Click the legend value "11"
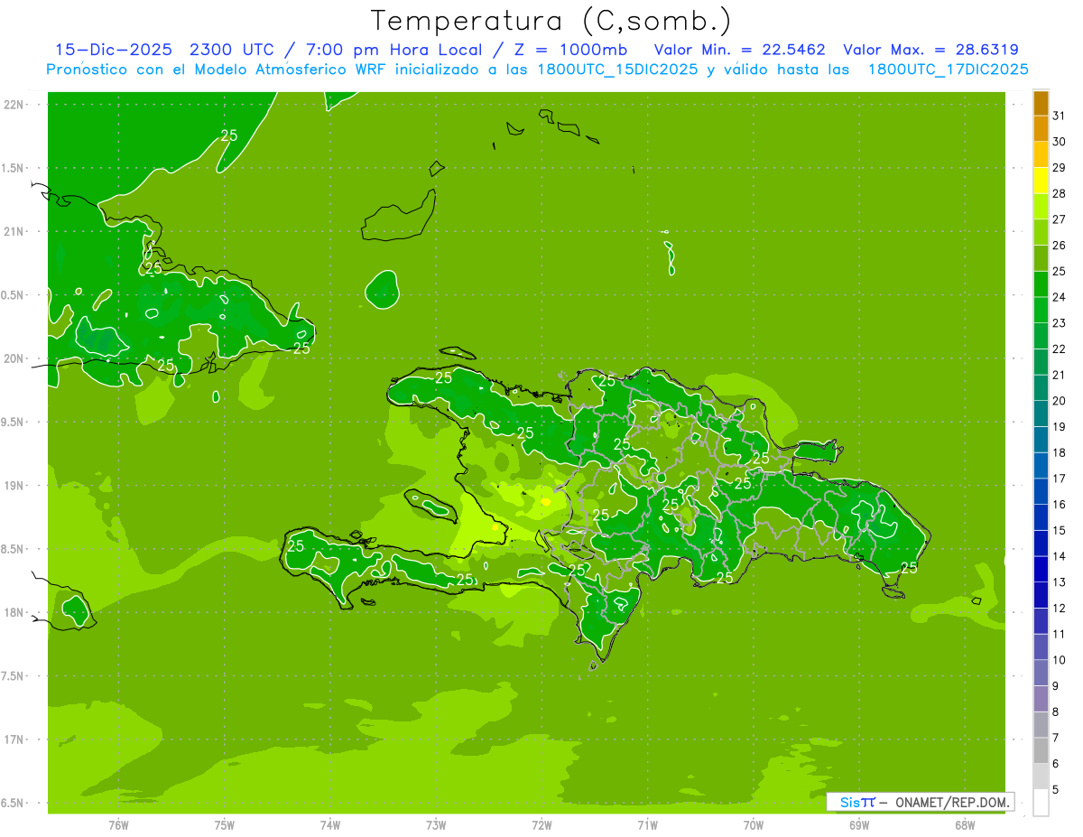Screen dimensions: 1083x837 (1060, 634)
